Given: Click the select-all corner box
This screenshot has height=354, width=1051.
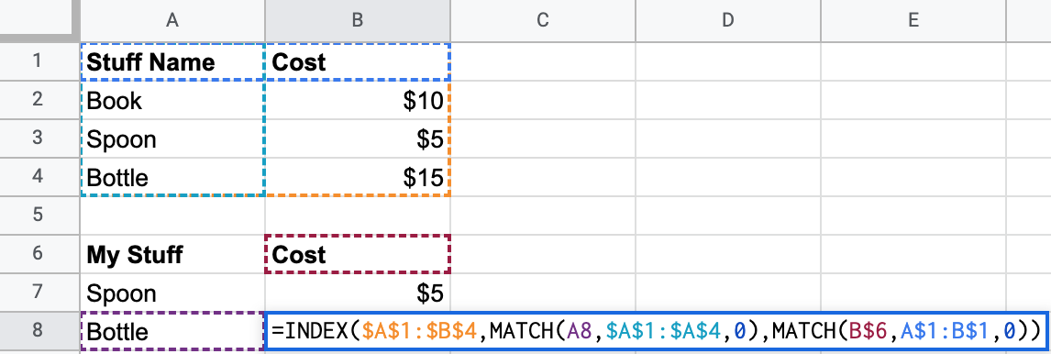Looking at the screenshot, I should [x=39, y=21].
